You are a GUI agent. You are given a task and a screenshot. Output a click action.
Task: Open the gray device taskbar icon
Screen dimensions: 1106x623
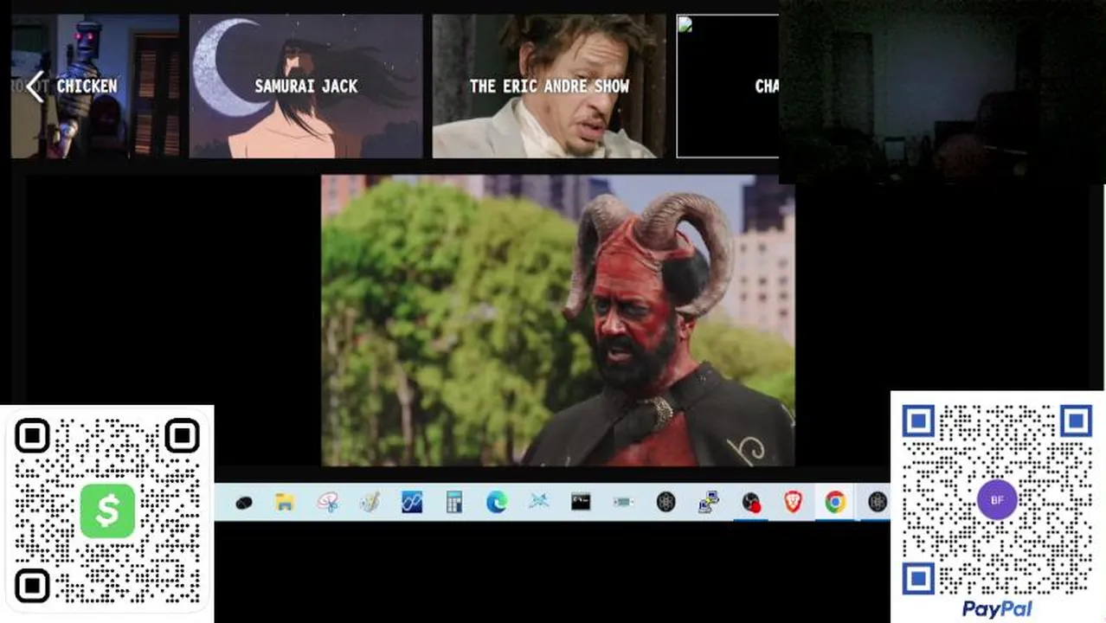coord(623,502)
